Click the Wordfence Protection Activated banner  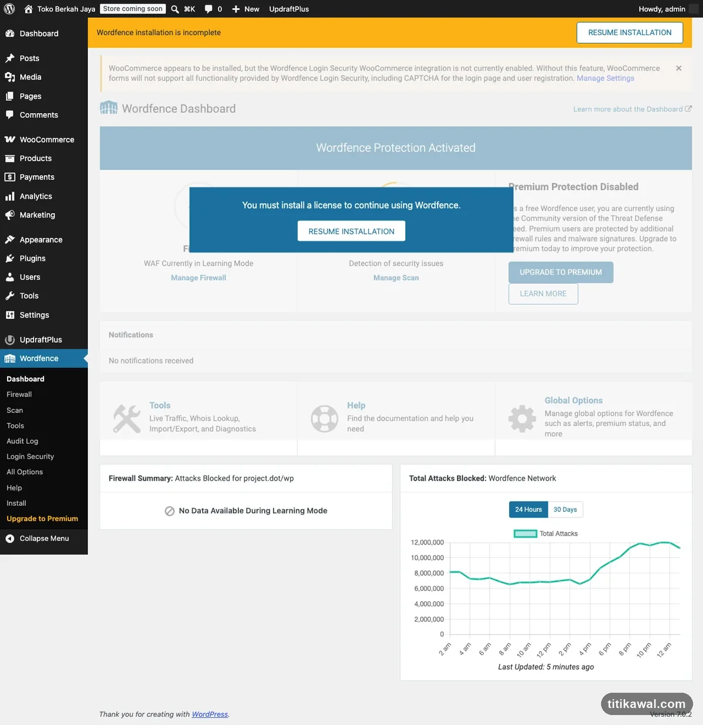click(396, 148)
